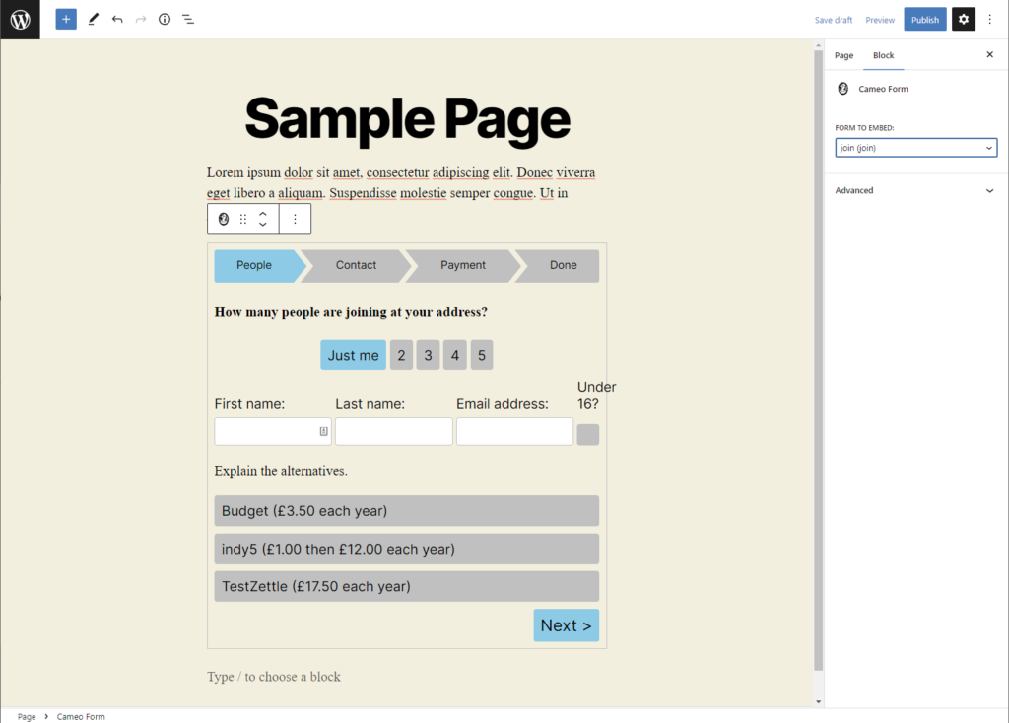Open the Form to Embed dropdown

point(915,148)
